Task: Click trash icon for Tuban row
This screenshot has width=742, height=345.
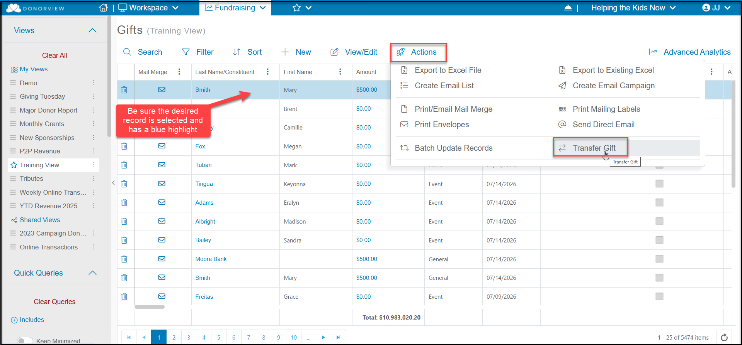Action: [x=124, y=165]
